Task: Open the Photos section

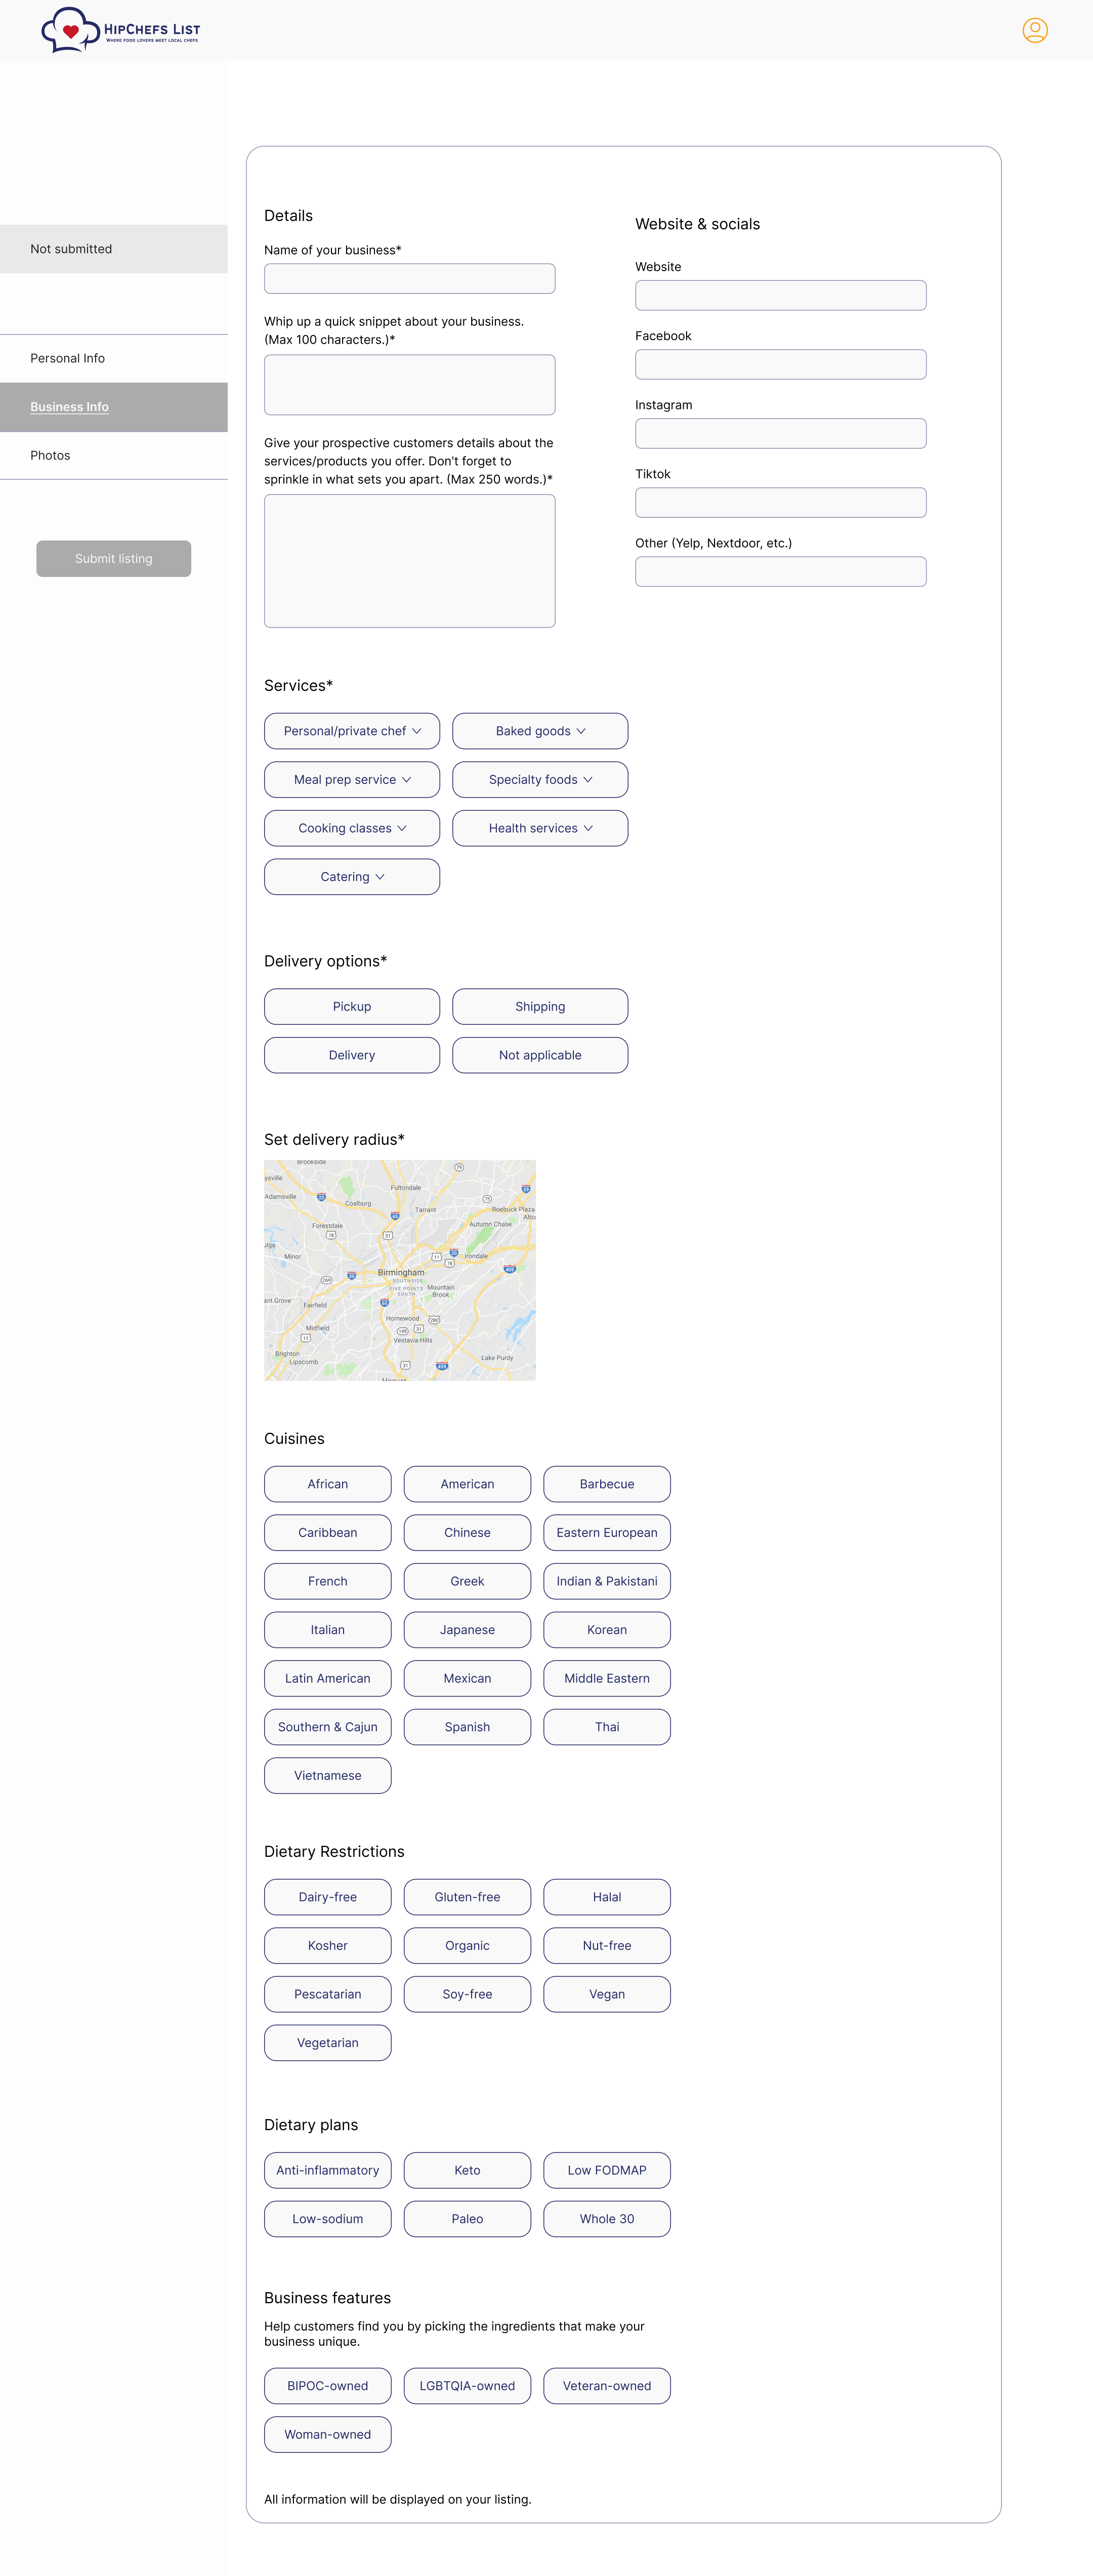Action: click(50, 455)
